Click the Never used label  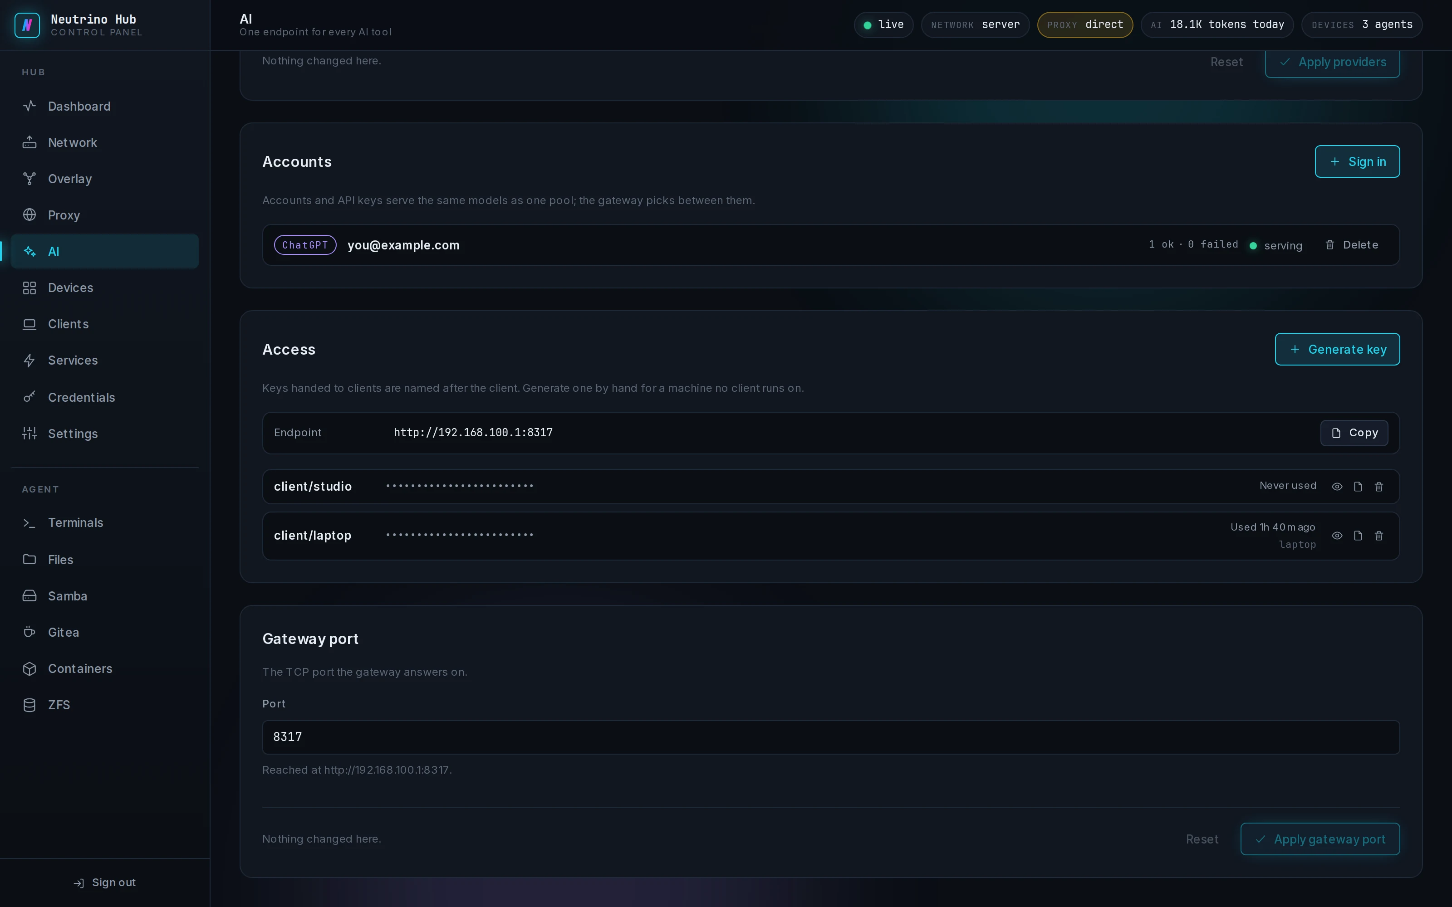pos(1288,485)
